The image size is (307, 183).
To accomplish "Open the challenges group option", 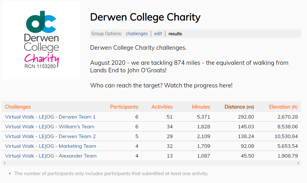I will pyautogui.click(x=137, y=34).
